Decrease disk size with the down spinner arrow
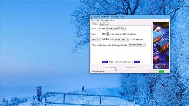189x106 pixels. (107, 35)
